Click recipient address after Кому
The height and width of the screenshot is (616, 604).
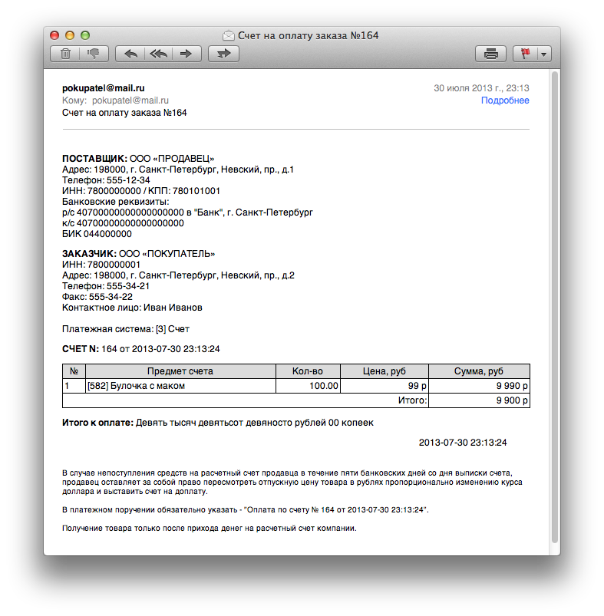(130, 100)
